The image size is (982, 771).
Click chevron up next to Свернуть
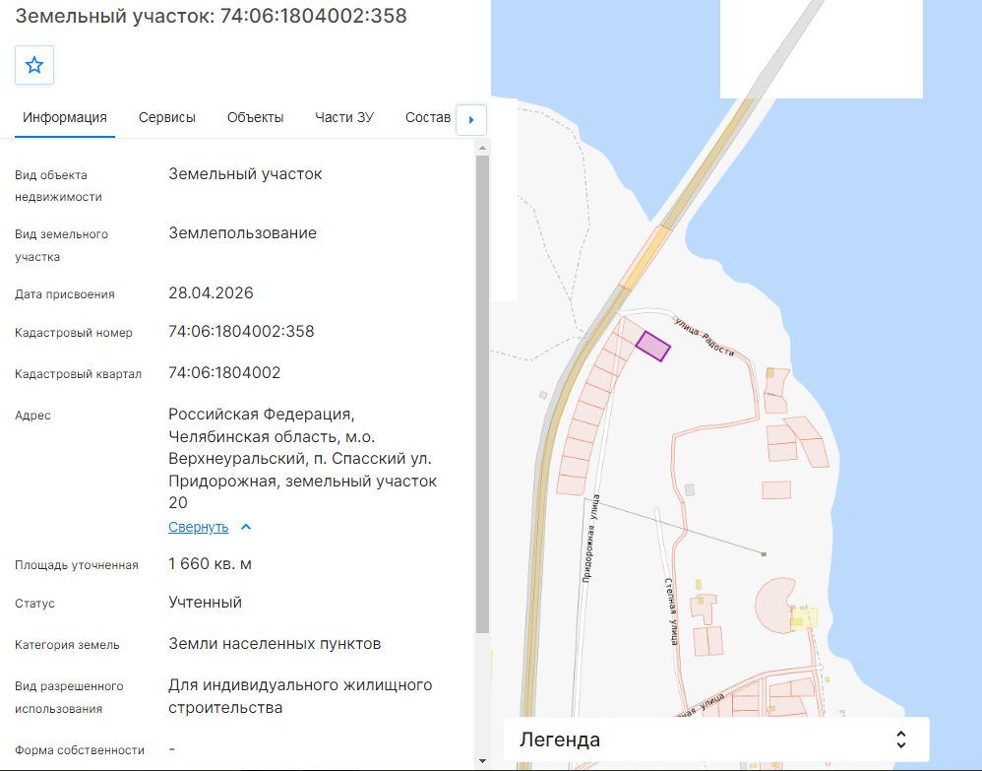pos(246,527)
